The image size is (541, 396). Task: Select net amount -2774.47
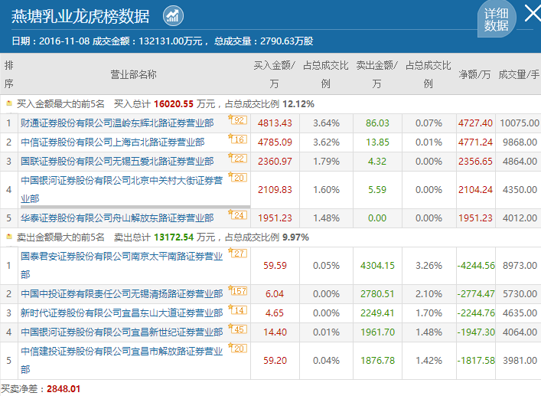[x=476, y=294]
